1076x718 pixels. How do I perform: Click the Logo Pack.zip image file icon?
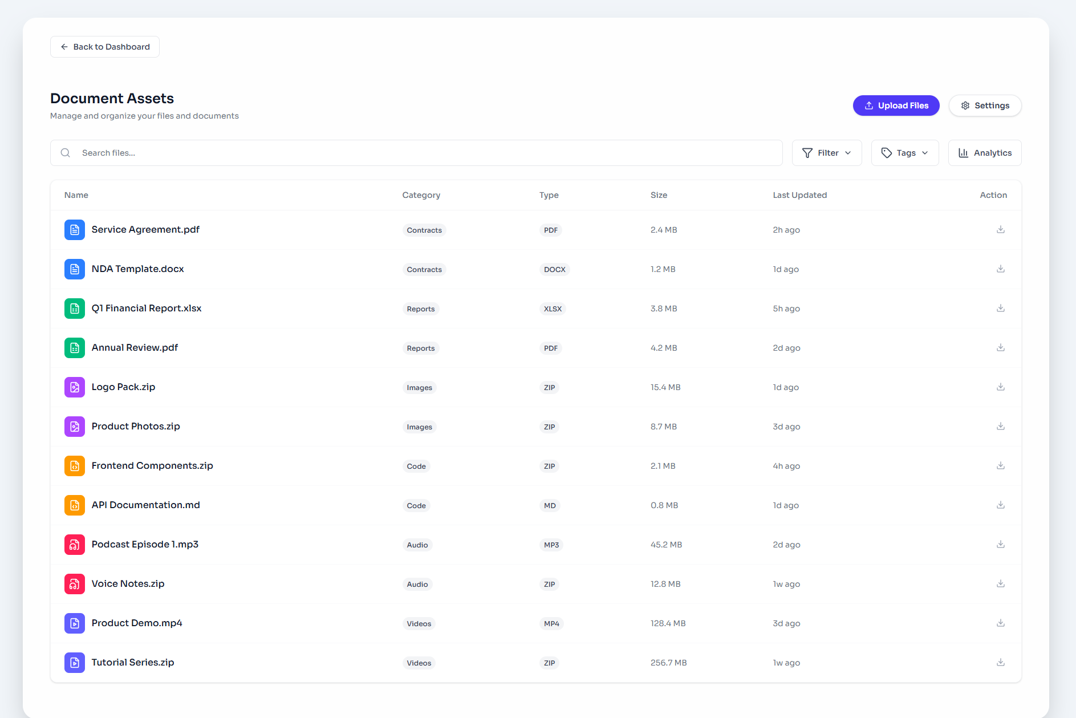tap(75, 387)
